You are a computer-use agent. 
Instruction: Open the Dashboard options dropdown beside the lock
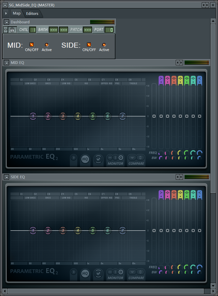(x=6, y=30)
